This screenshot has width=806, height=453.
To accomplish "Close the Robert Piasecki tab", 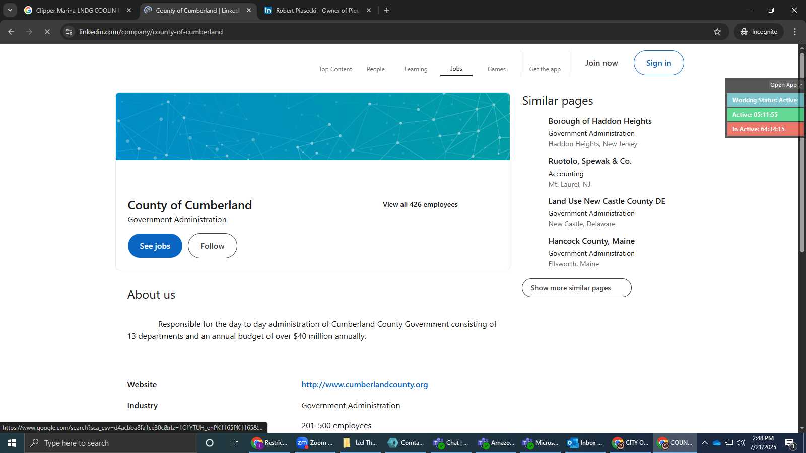I will [x=369, y=10].
